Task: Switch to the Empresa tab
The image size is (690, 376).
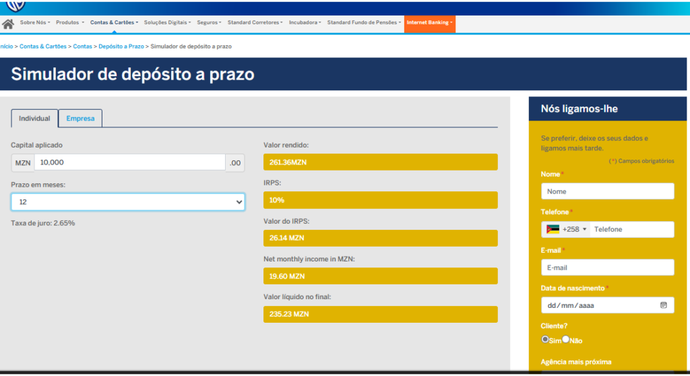Action: click(80, 119)
